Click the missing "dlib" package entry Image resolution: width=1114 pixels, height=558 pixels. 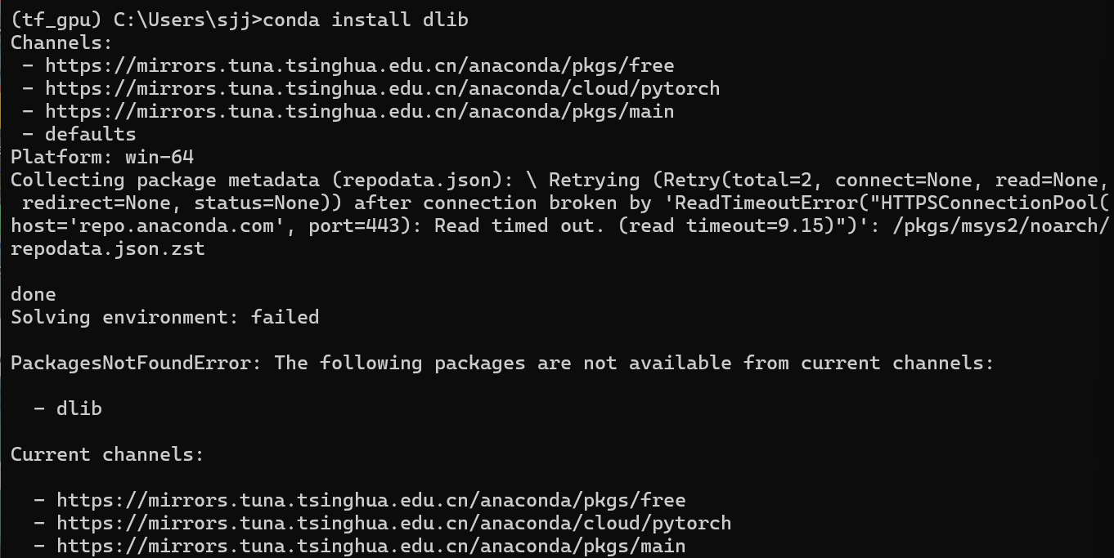point(79,408)
